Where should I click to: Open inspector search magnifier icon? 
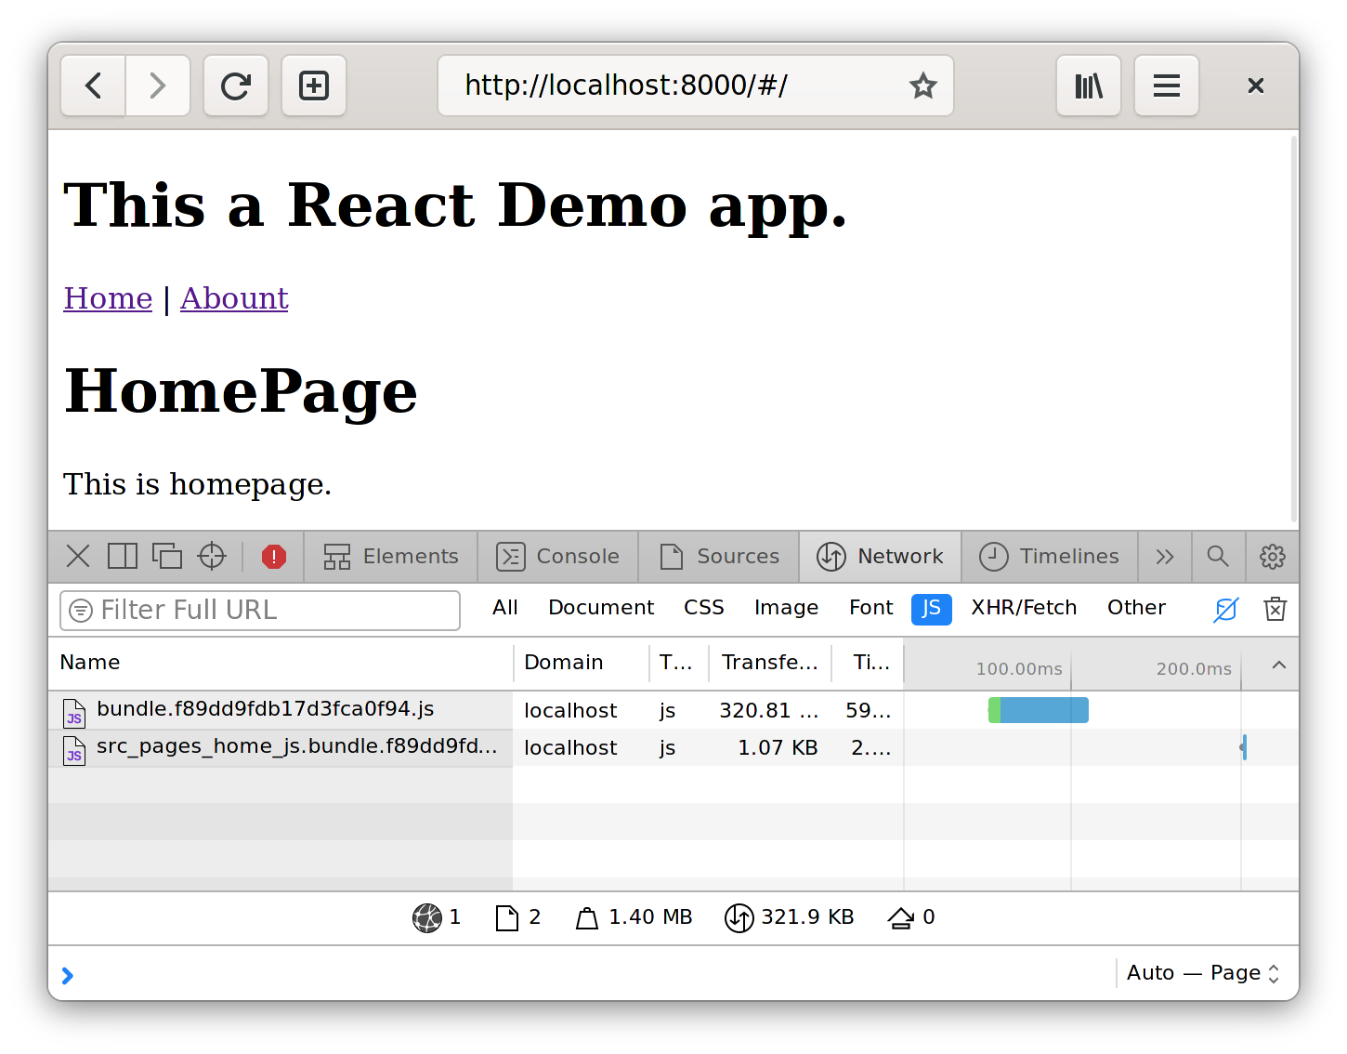tap(1217, 557)
